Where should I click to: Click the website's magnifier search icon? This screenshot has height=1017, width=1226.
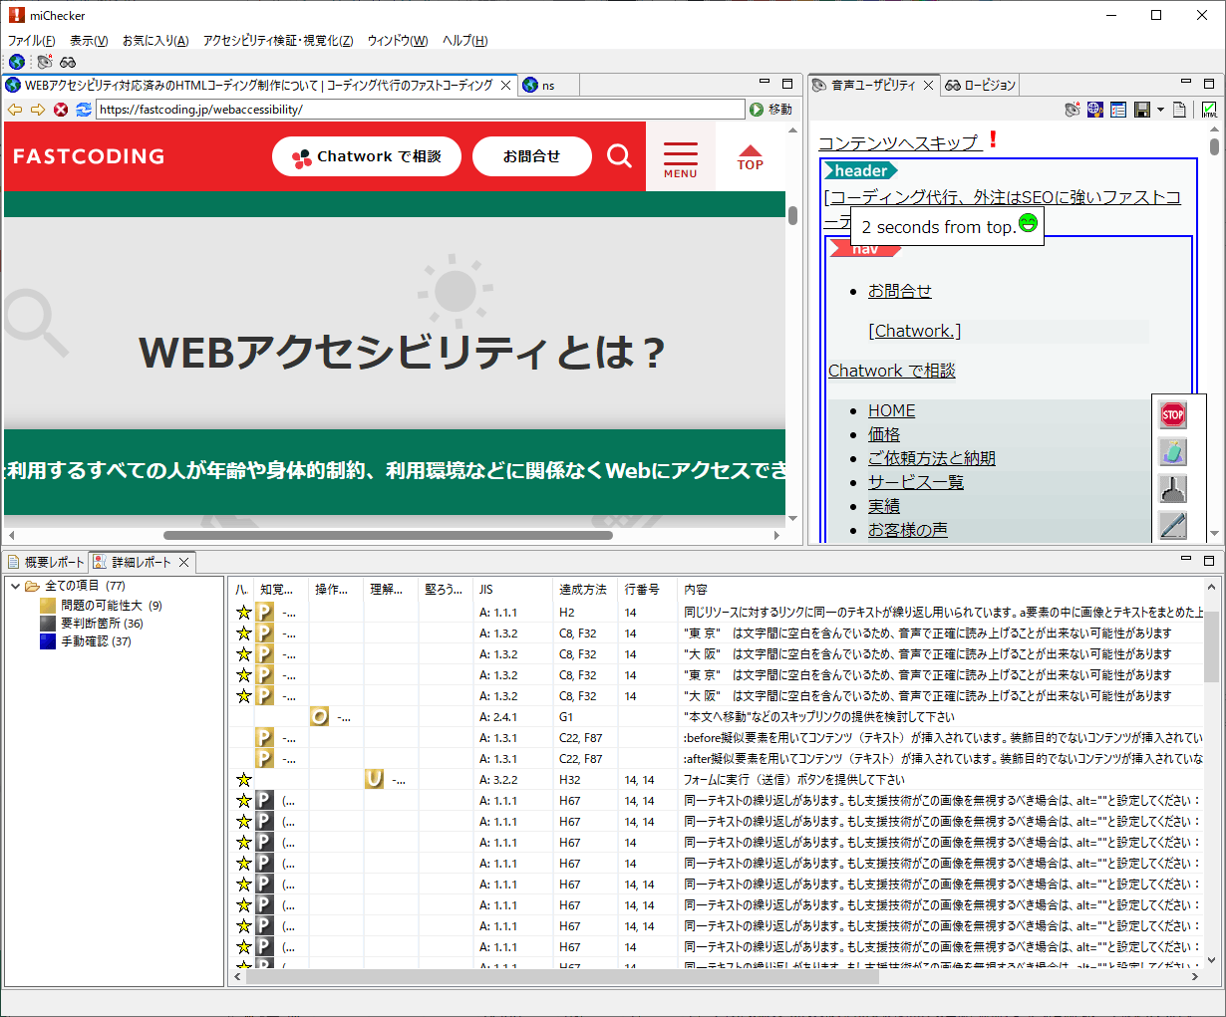click(x=619, y=156)
